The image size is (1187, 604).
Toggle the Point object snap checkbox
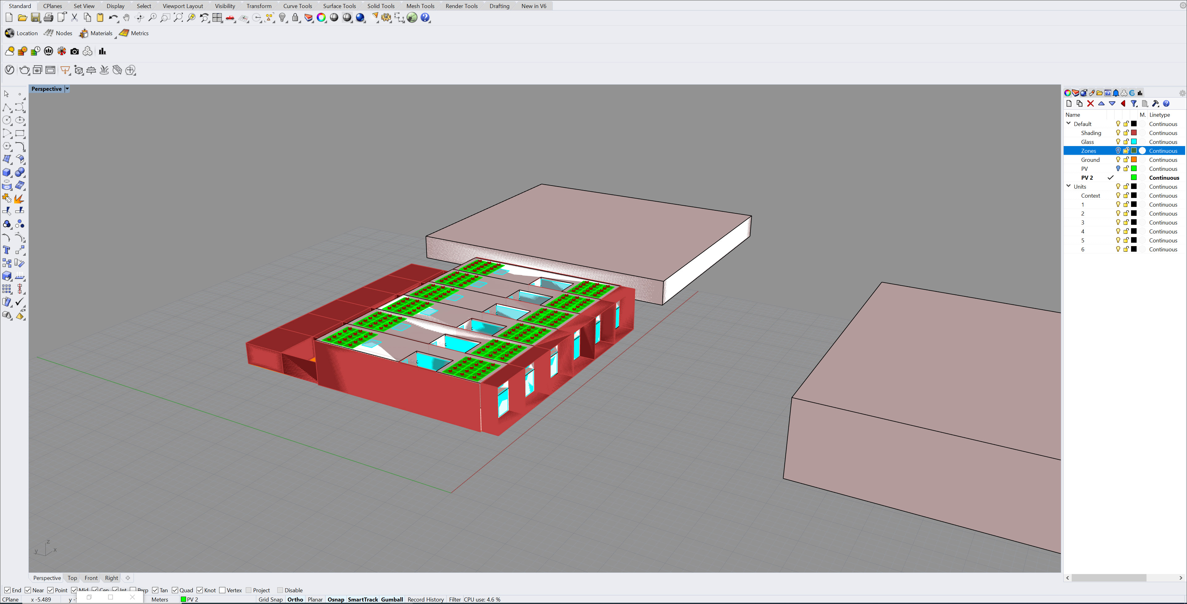(50, 590)
